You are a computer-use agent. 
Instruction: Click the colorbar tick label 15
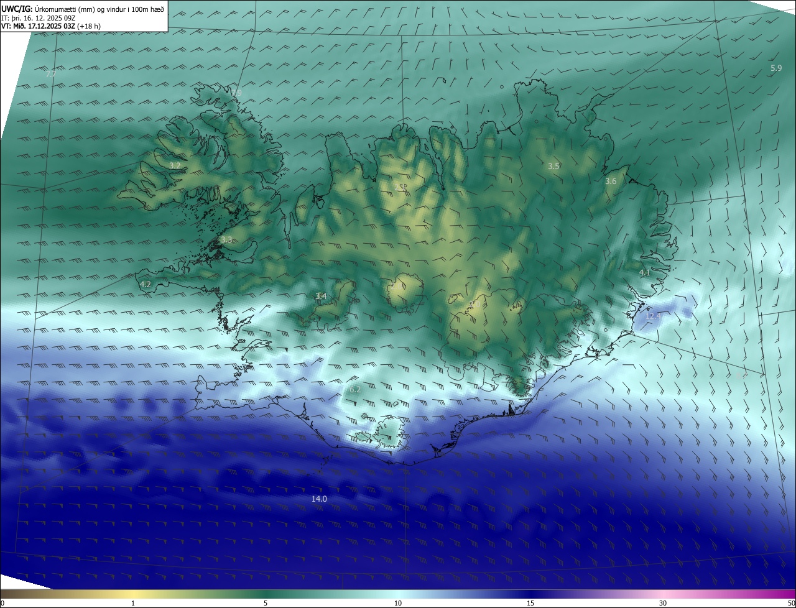[530, 603]
